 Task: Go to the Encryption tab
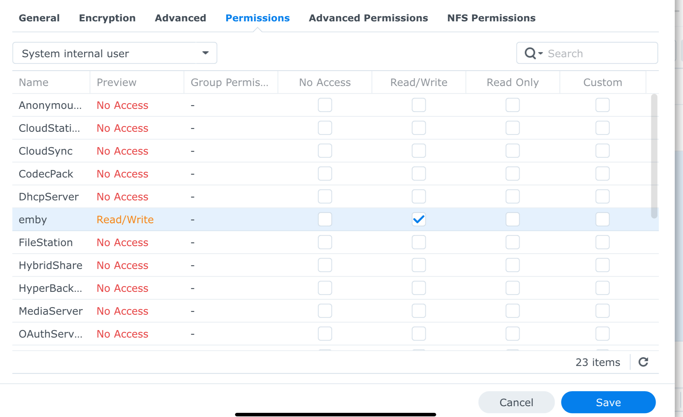107,18
